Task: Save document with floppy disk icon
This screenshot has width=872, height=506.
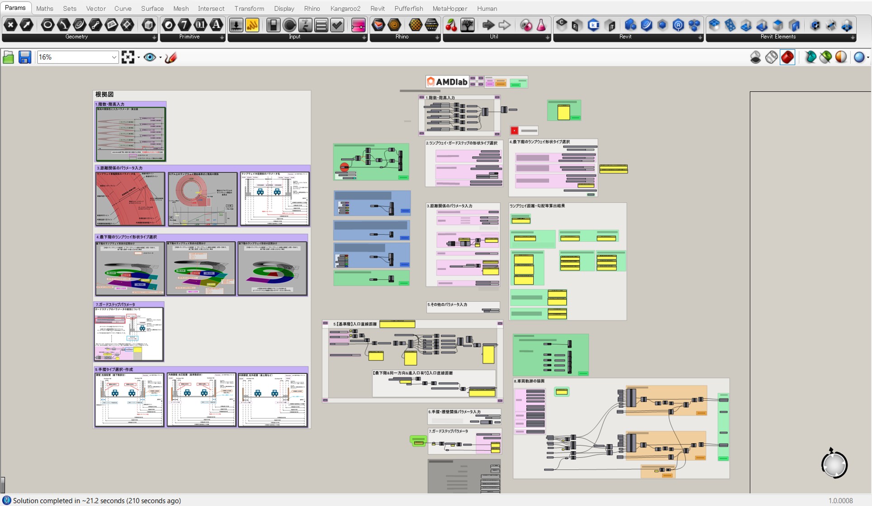Action: (x=24, y=57)
